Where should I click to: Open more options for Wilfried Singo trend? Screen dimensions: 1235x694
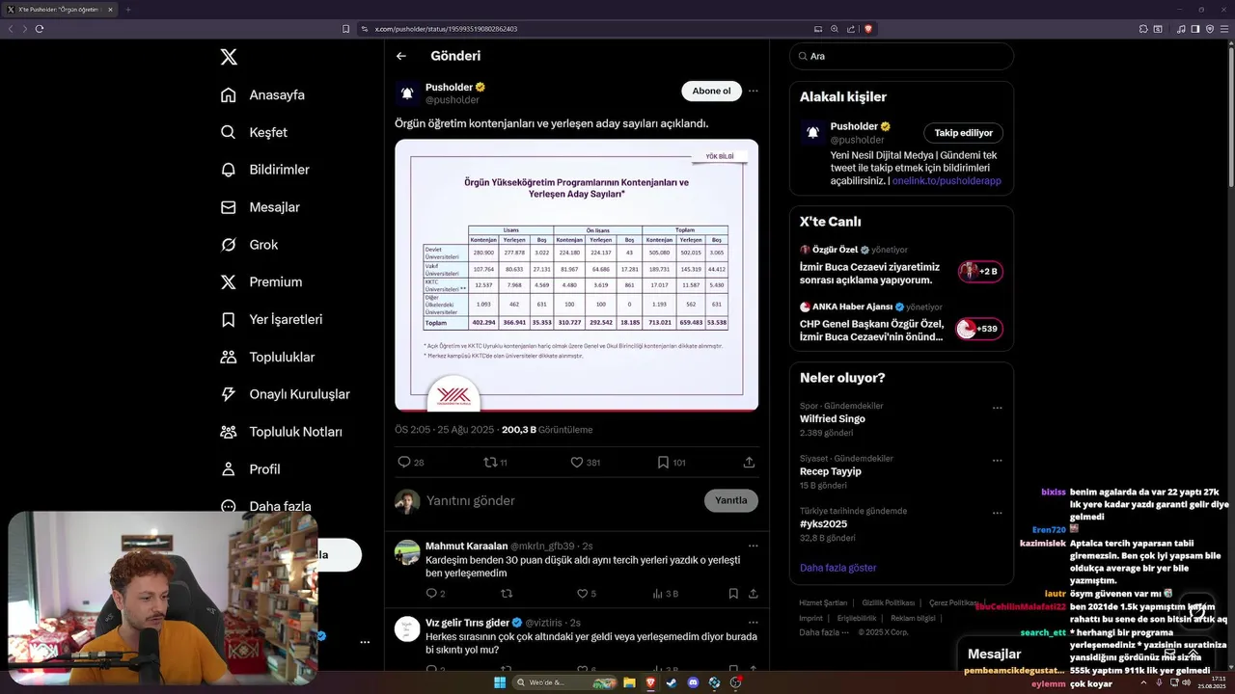[998, 408]
